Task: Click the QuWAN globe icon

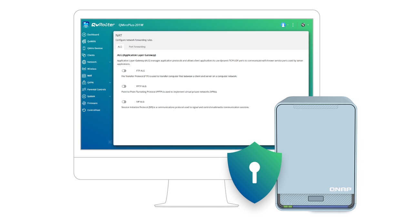Action: 84,41
